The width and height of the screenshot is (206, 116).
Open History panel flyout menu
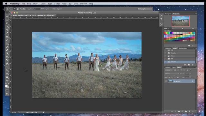click(196, 48)
